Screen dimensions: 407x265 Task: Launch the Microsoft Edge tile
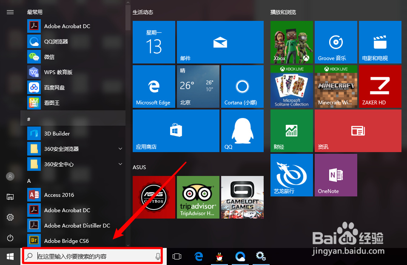[x=154, y=86]
